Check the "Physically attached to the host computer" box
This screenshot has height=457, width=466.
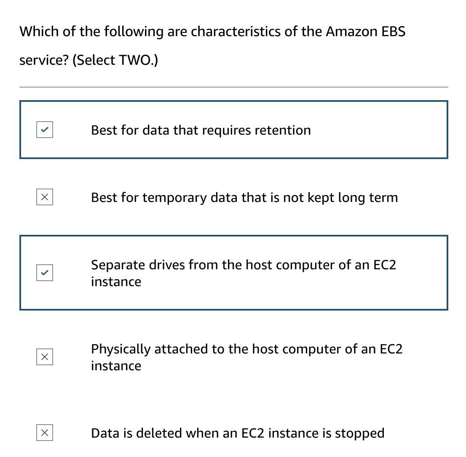[x=45, y=357]
